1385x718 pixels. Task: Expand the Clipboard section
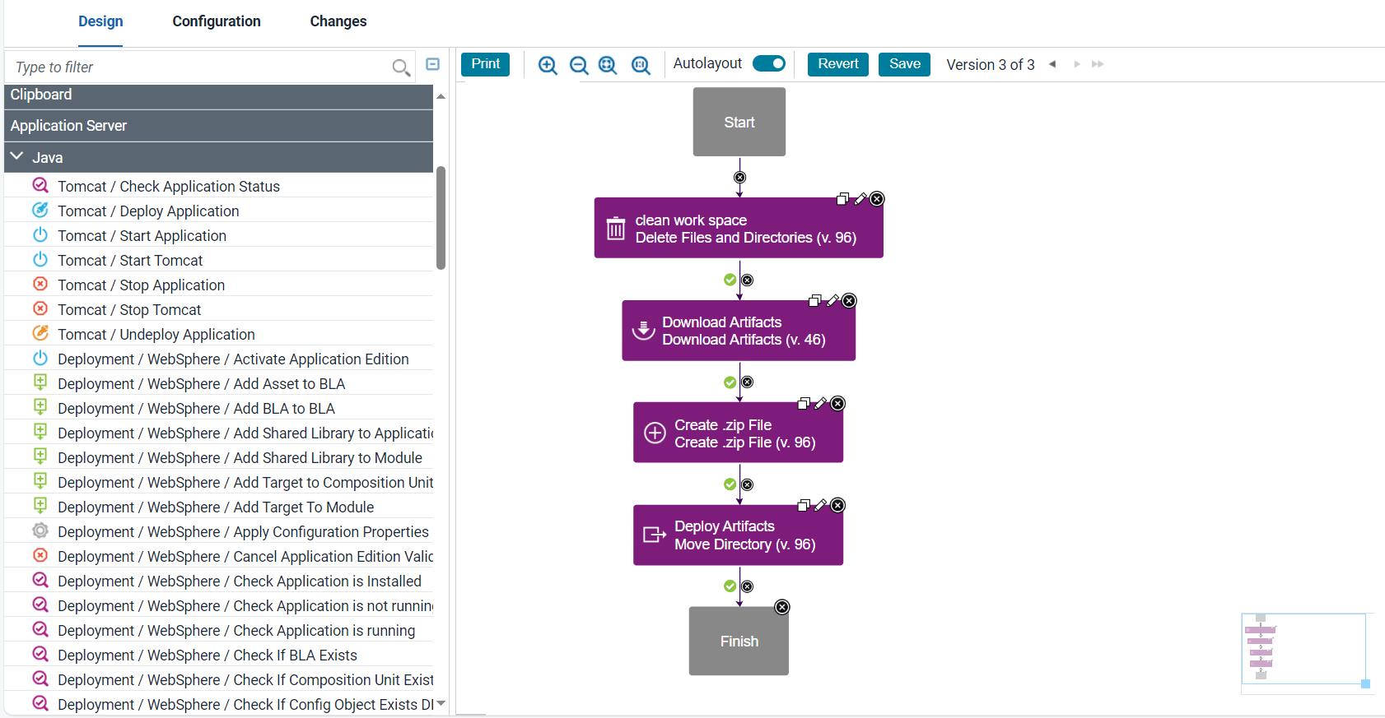(218, 95)
